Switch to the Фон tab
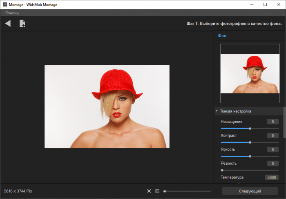 [x=222, y=36]
